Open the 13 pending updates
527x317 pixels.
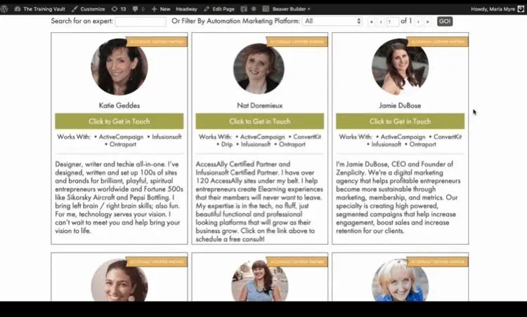point(119,9)
